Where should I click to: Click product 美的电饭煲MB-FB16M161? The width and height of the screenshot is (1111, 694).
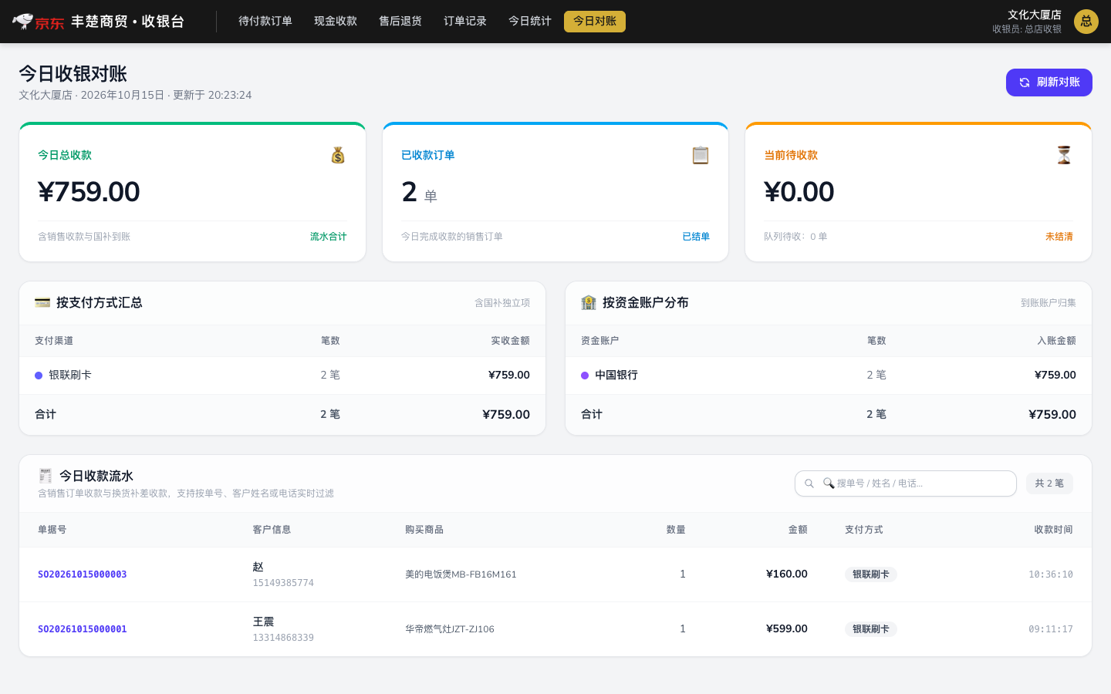point(461,574)
